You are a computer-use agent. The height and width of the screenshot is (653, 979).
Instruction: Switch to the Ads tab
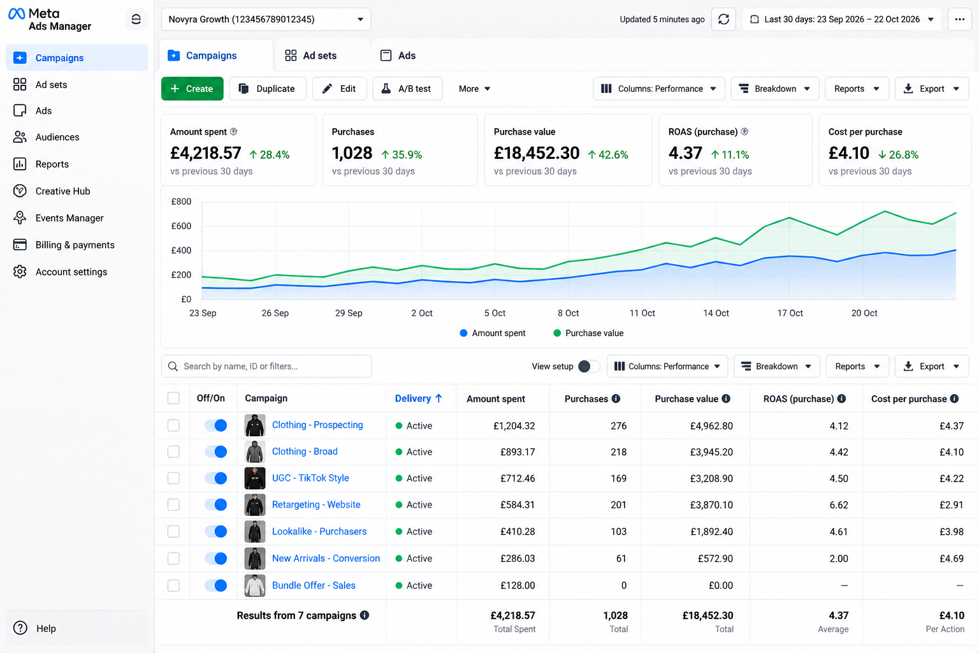tap(398, 55)
